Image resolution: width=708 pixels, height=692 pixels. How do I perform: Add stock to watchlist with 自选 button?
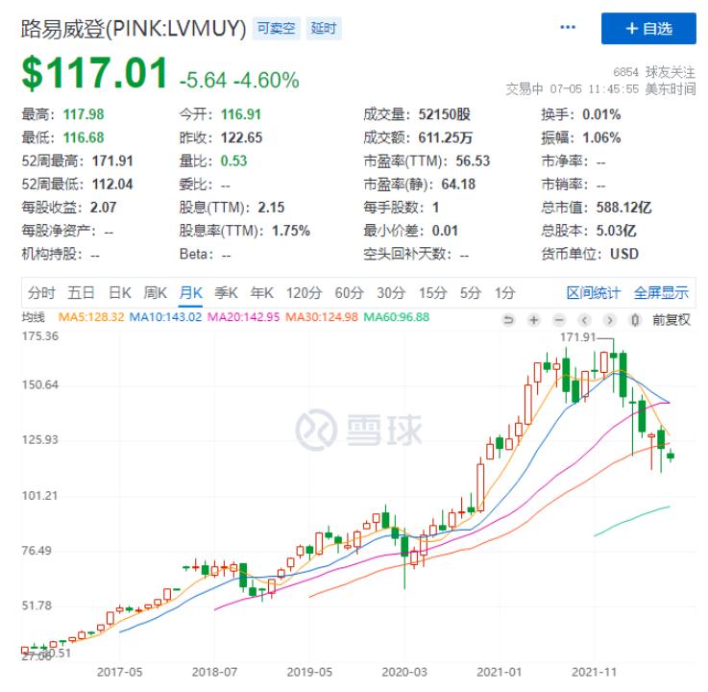(x=648, y=29)
